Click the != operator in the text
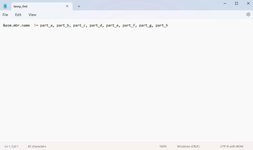This screenshot has width=253, height=150. pos(36,25)
